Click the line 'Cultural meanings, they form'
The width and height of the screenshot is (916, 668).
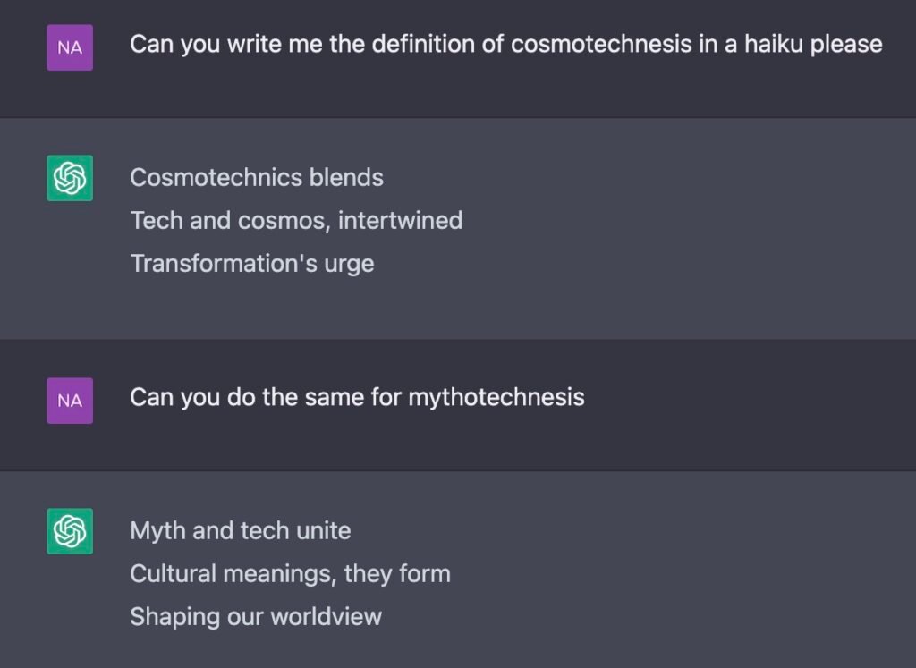[291, 574]
